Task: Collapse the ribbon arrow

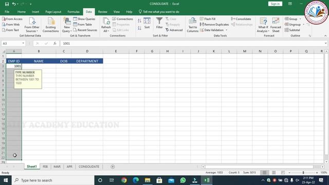Action: pyautogui.click(x=325, y=36)
